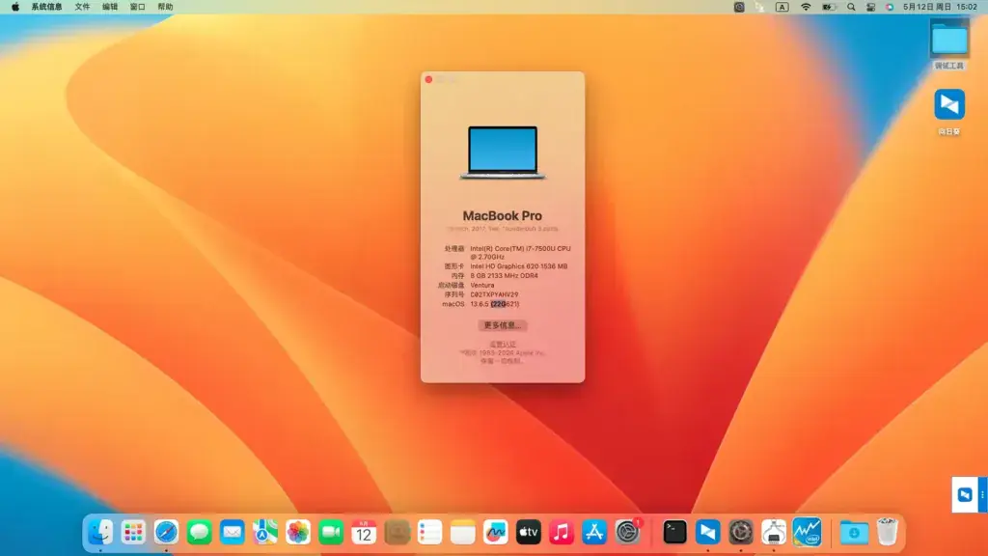Click the floating remote-control widget at right edge

click(x=969, y=495)
